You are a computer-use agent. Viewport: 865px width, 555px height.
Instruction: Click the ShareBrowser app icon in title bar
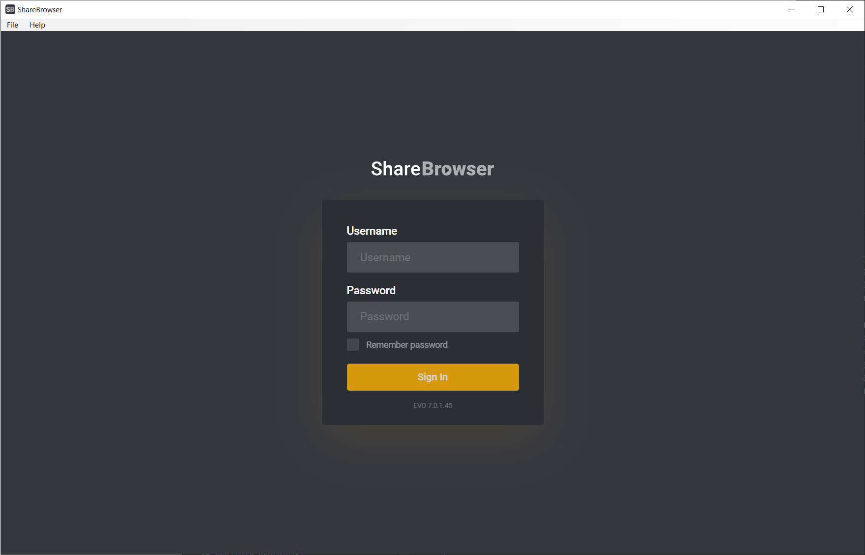pos(10,9)
